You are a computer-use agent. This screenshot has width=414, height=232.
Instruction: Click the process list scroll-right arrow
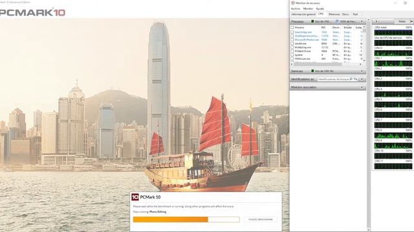pos(360,64)
